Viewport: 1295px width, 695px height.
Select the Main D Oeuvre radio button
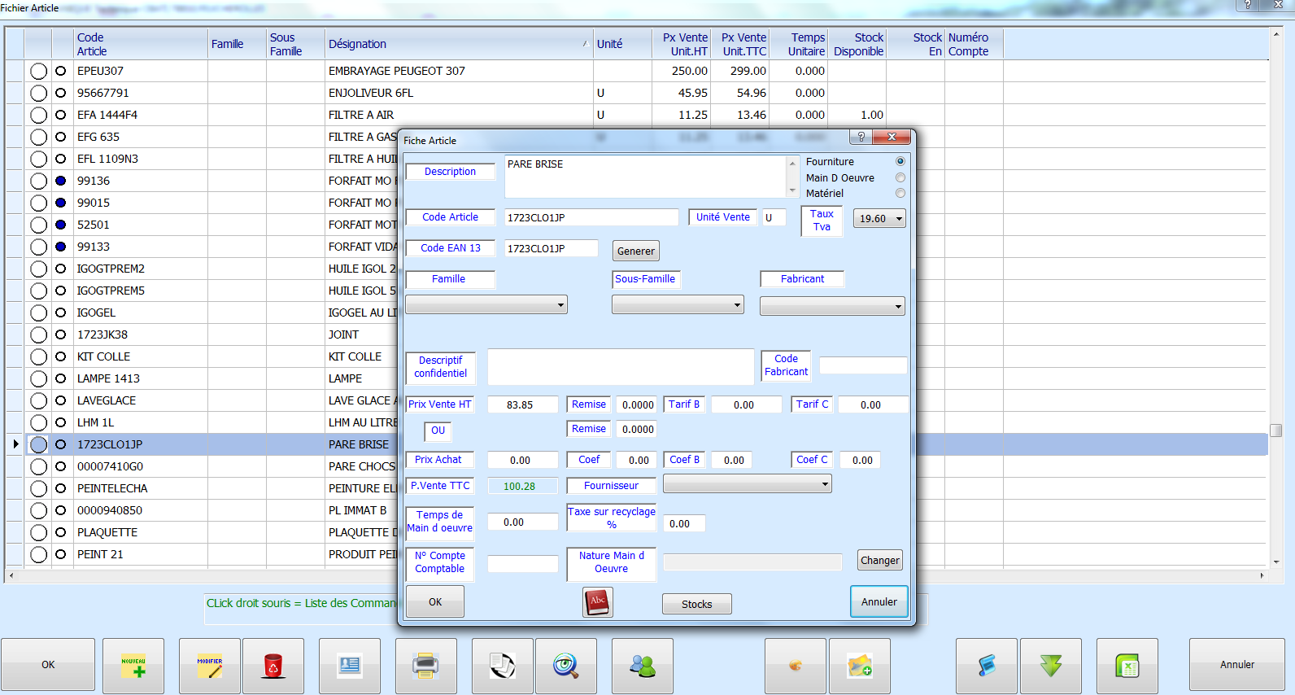pos(900,177)
